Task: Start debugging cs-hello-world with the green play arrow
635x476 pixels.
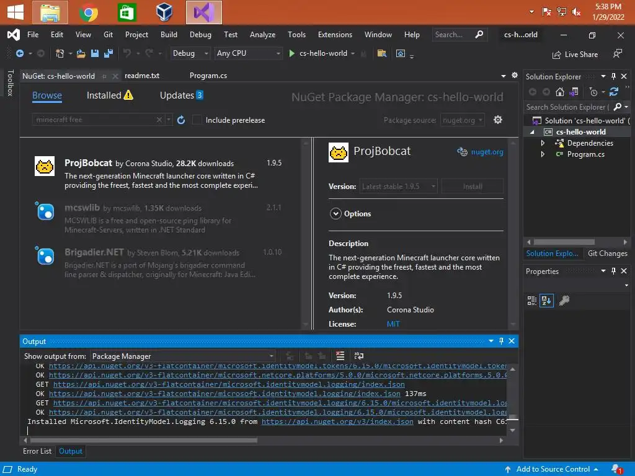Action: 291,53
